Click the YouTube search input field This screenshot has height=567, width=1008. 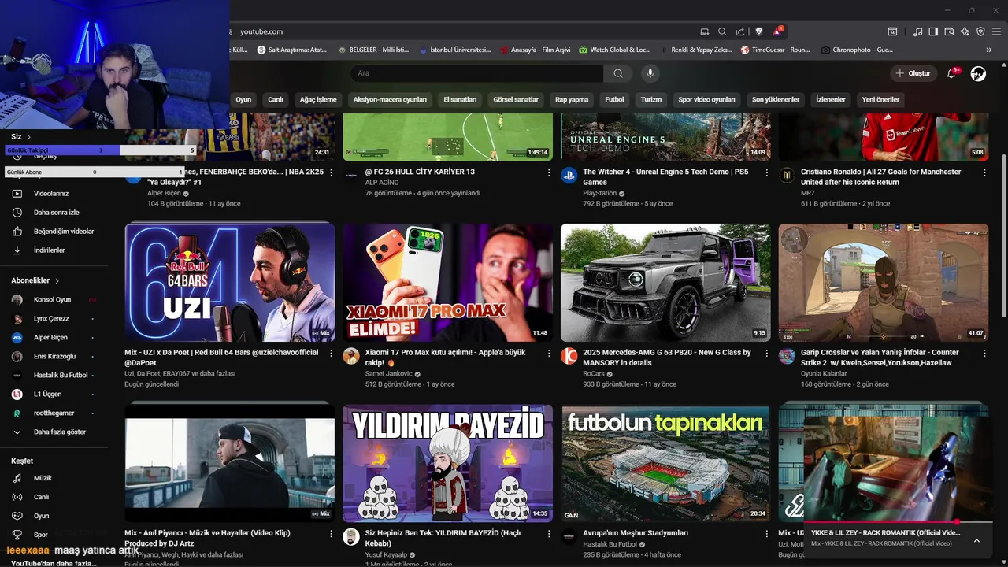(x=477, y=73)
